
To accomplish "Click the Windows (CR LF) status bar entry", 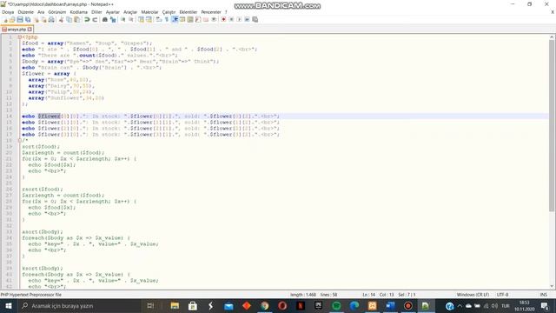I will click(473, 295).
